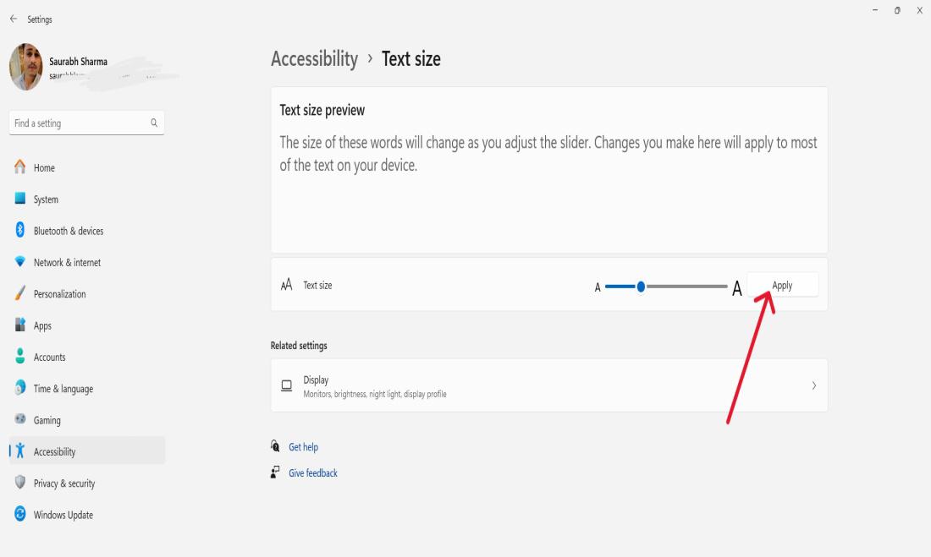The image size is (931, 557).
Task: Expand Display related settings chevron
Action: [813, 385]
